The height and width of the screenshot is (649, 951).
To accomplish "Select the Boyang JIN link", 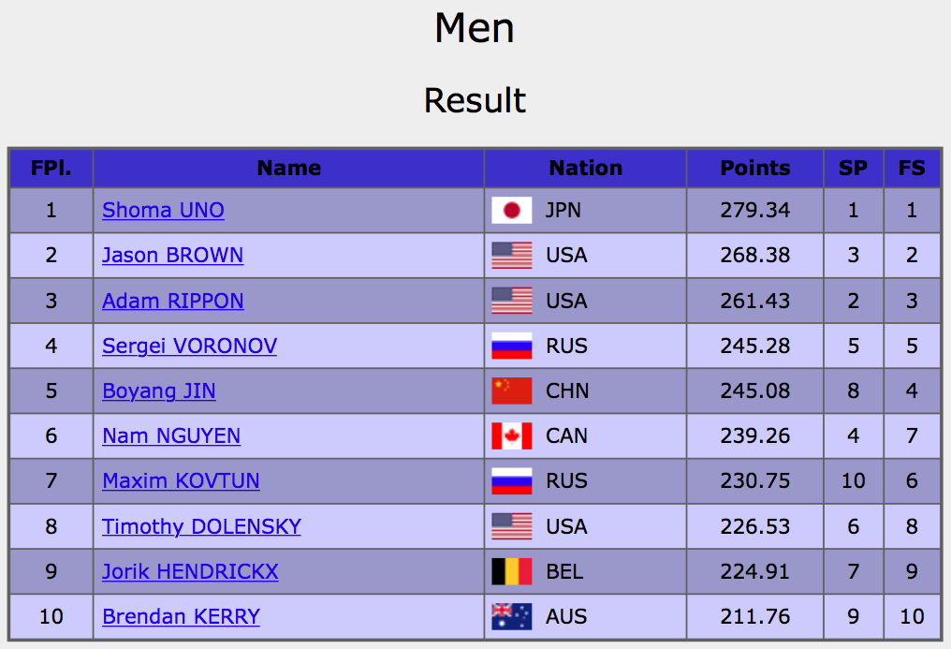I will pos(159,391).
